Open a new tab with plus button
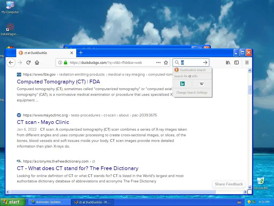 tap(81, 53)
